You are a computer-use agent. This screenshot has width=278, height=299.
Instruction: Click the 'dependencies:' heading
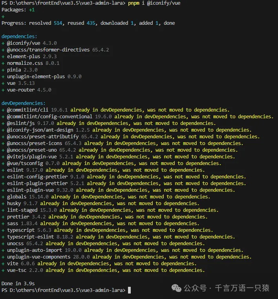19,37
